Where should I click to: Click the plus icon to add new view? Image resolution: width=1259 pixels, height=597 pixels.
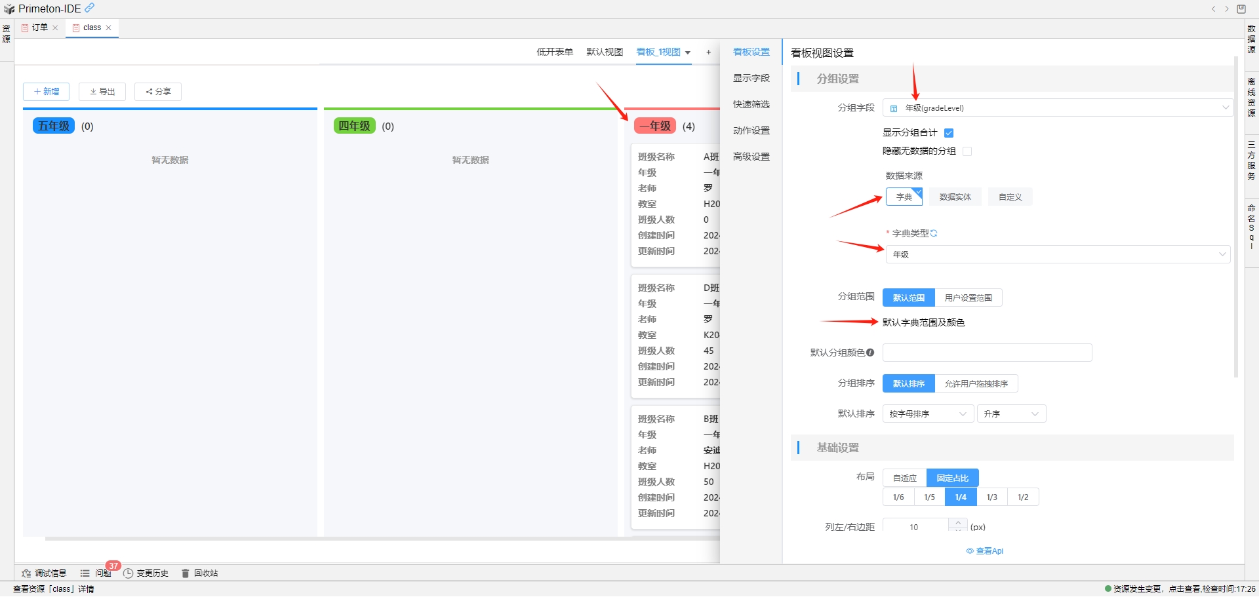point(708,52)
